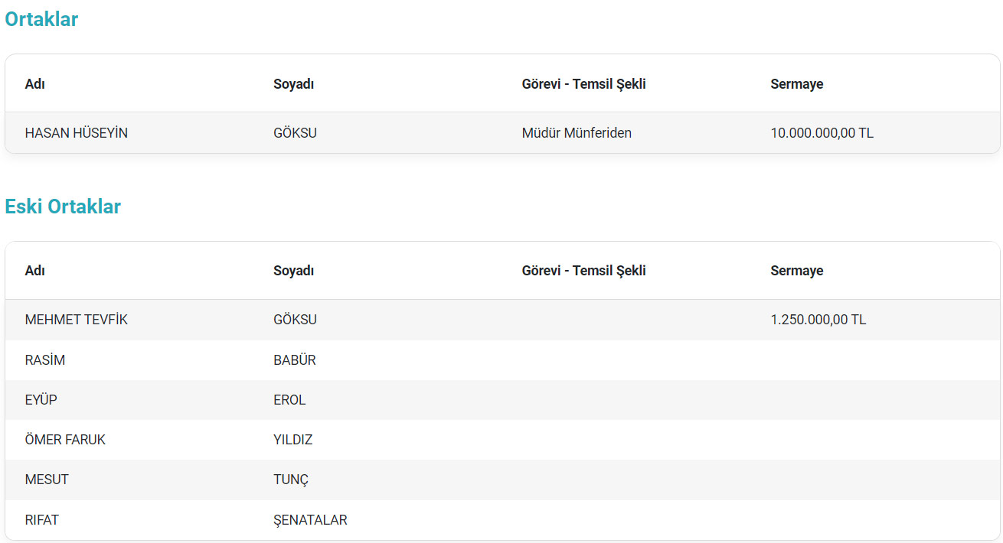Click the Sermaye column header in Ortaklar
The width and height of the screenshot is (1003, 543).
click(x=796, y=84)
